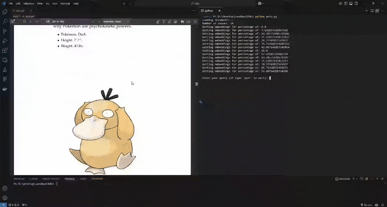Select the PDF highlight tool
387x207 pixels.
point(158,22)
